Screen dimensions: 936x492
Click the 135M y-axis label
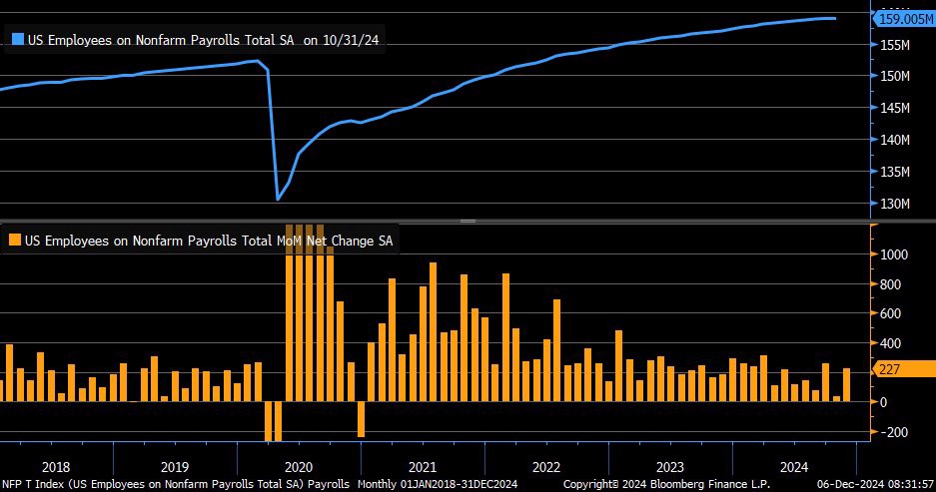(x=895, y=172)
